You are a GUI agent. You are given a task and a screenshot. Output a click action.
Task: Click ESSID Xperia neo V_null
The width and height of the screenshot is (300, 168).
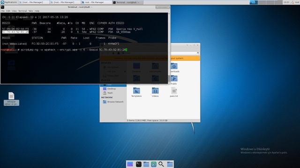pyautogui.click(x=129, y=29)
